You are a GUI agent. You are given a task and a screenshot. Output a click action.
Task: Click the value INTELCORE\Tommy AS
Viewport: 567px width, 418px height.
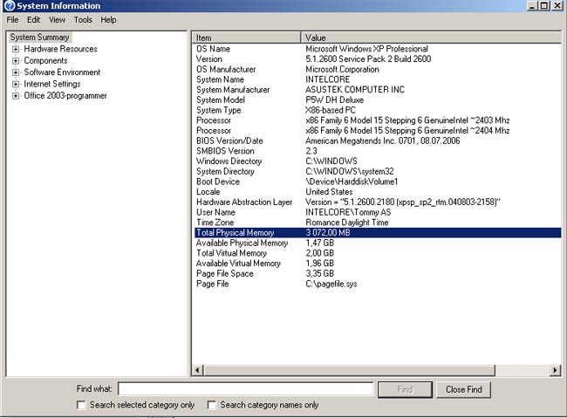click(348, 212)
